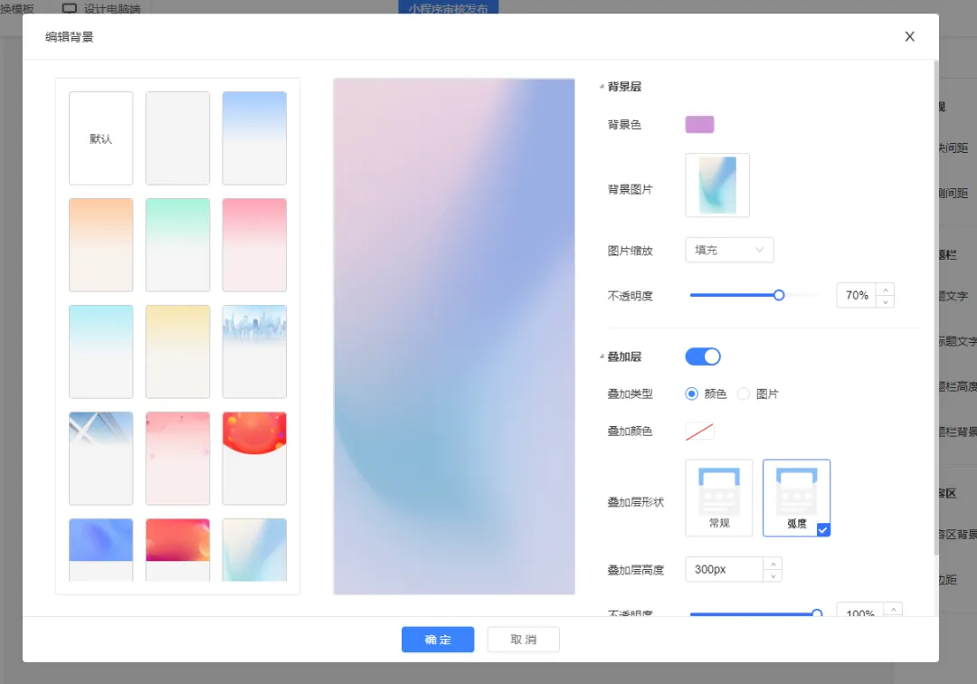
Task: Open the 背景色 purple color swatch
Action: 699,125
